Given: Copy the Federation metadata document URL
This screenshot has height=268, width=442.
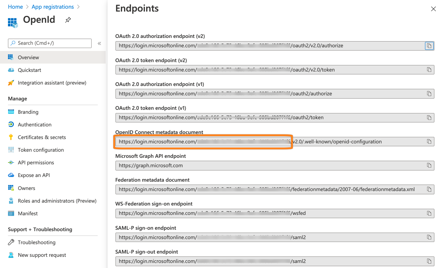Looking at the screenshot, I should click(429, 189).
